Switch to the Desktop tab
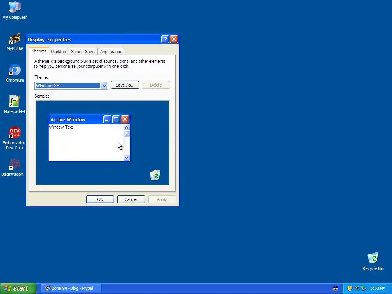 coord(58,52)
